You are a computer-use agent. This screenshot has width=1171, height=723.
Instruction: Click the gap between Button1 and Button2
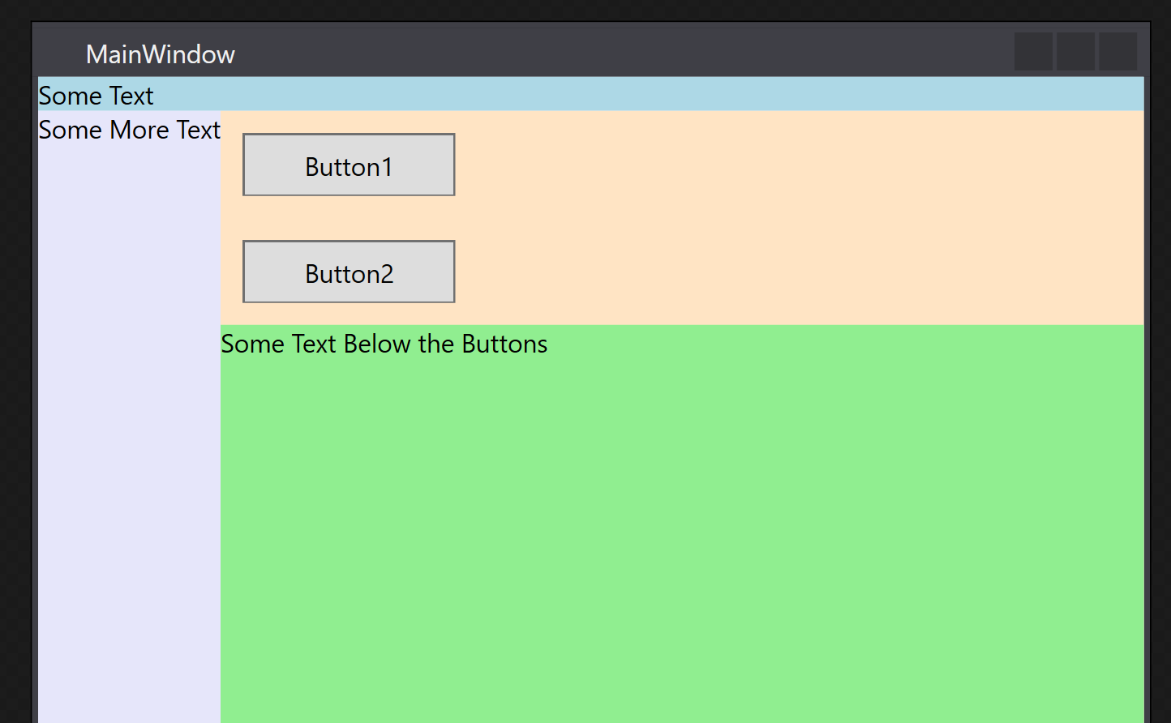coord(349,218)
